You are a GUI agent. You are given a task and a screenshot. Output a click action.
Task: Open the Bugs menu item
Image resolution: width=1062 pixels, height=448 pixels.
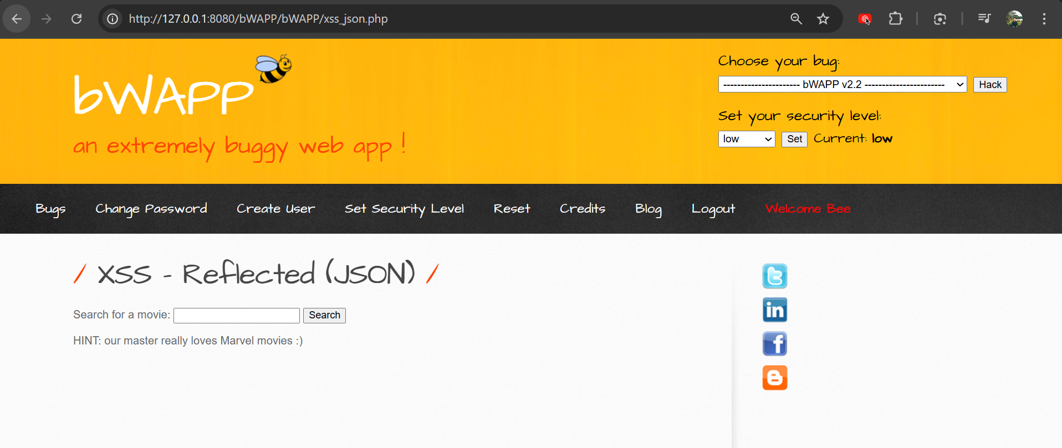50,209
